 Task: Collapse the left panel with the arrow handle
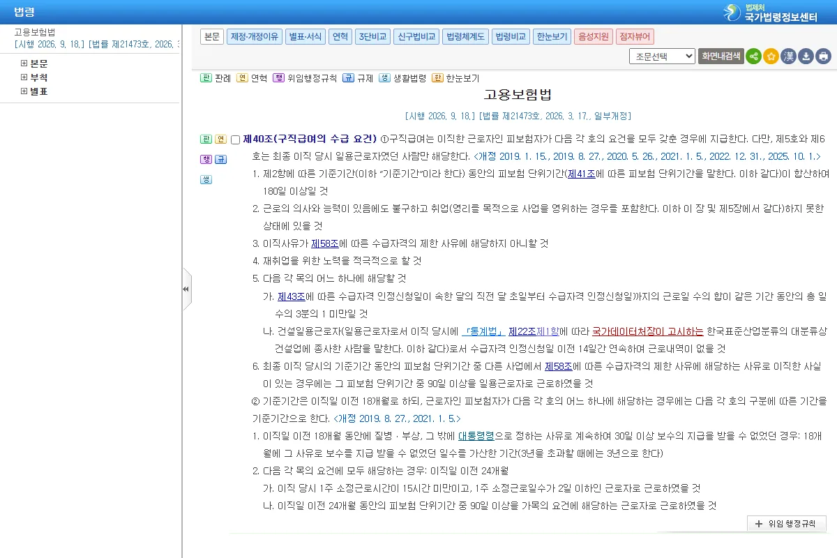pos(186,289)
